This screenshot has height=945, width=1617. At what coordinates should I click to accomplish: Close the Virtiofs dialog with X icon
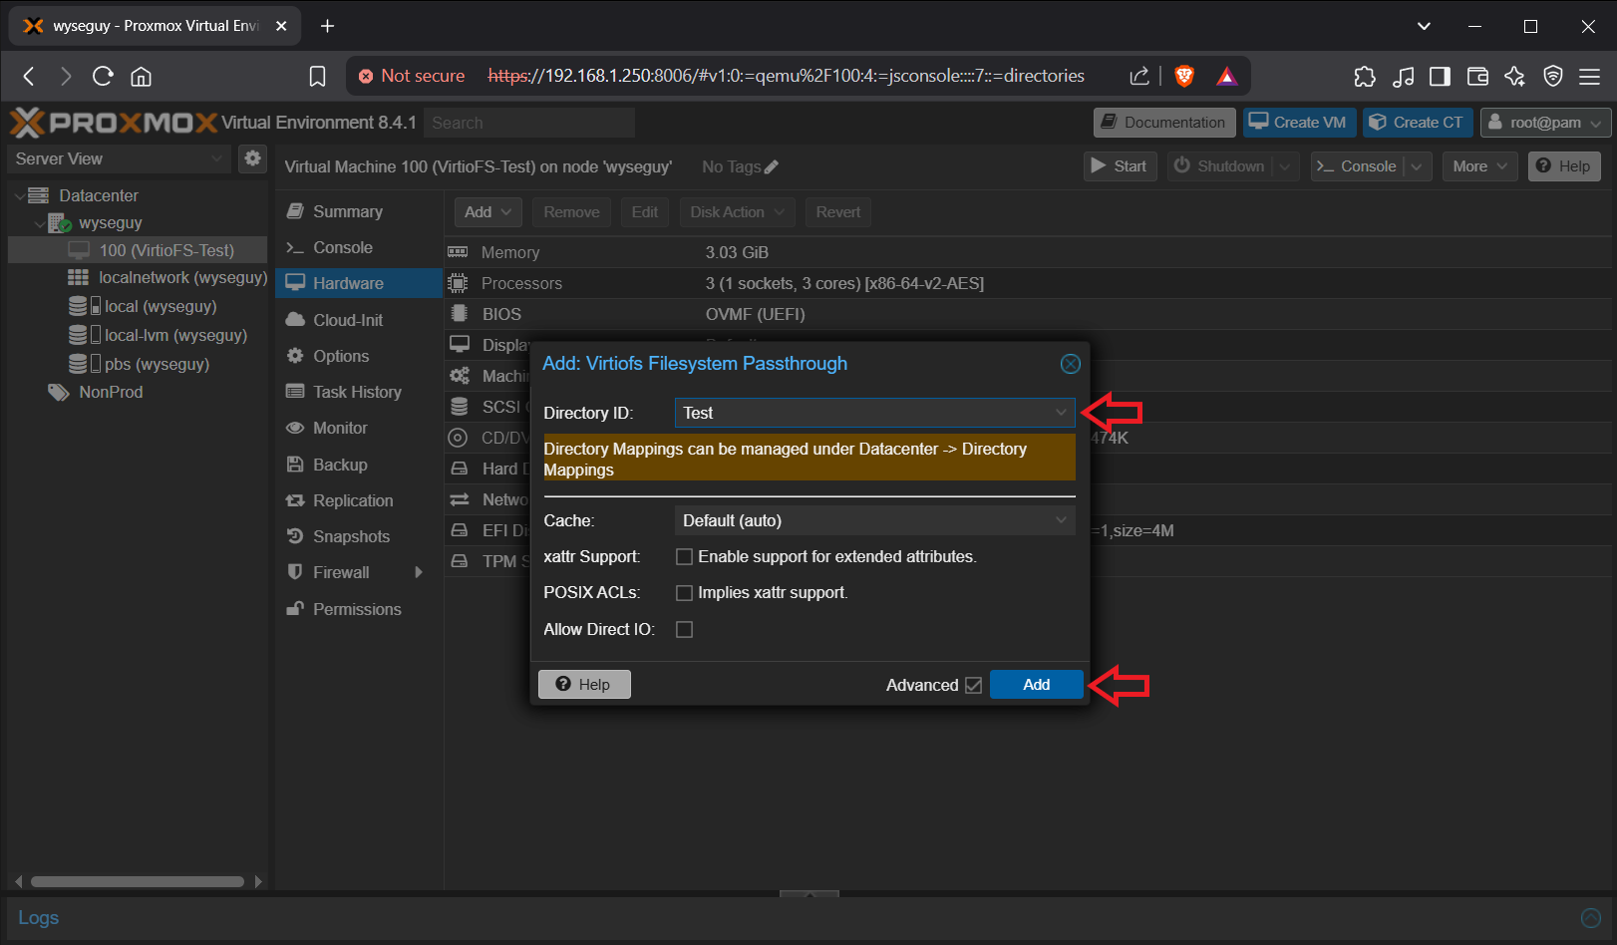(x=1070, y=364)
